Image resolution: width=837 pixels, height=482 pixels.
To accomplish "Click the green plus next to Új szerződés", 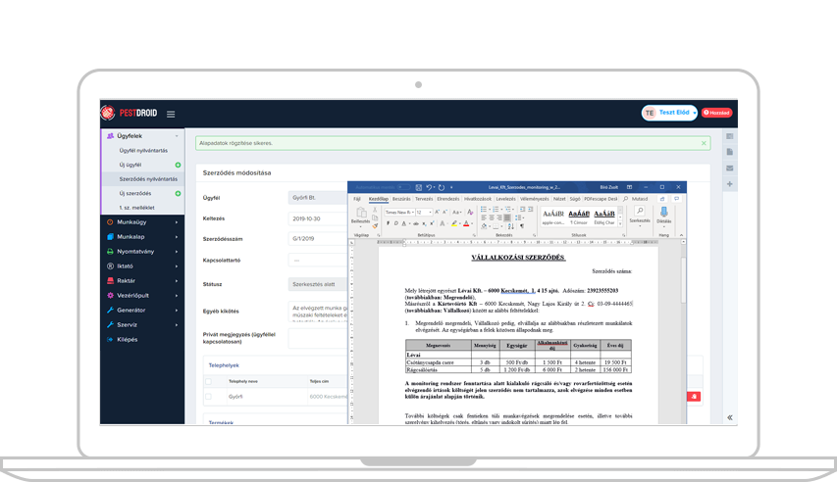I will [x=178, y=193].
